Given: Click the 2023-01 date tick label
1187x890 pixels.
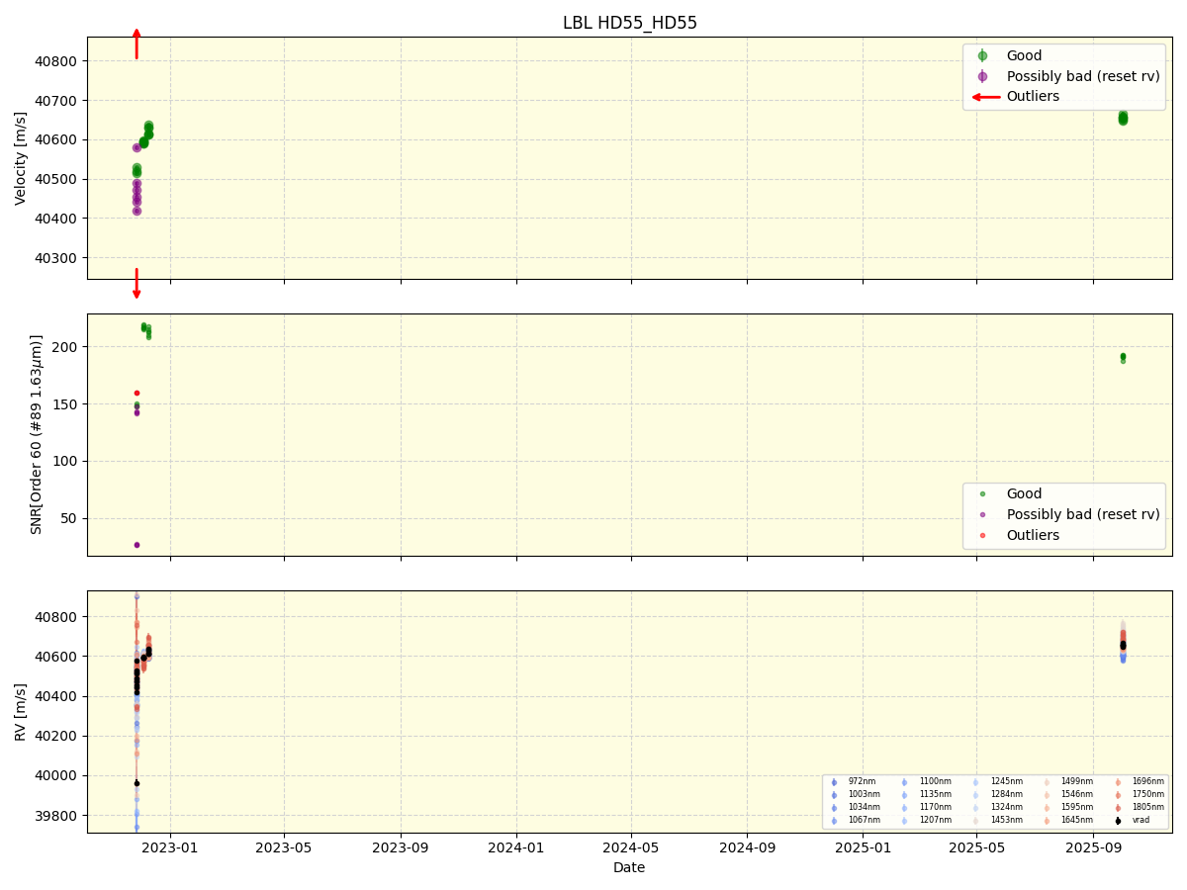Looking at the screenshot, I should [x=170, y=847].
